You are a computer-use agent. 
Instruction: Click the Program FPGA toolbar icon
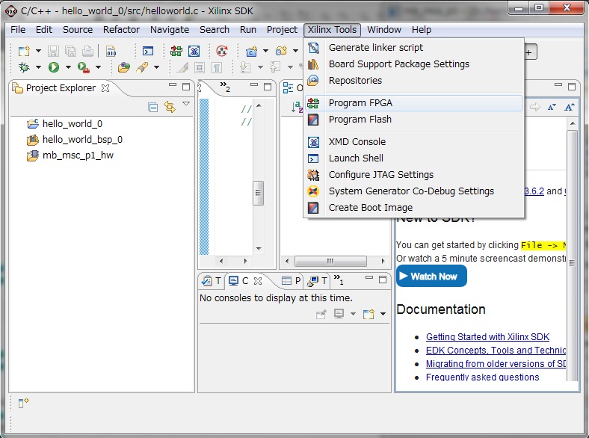[176, 51]
